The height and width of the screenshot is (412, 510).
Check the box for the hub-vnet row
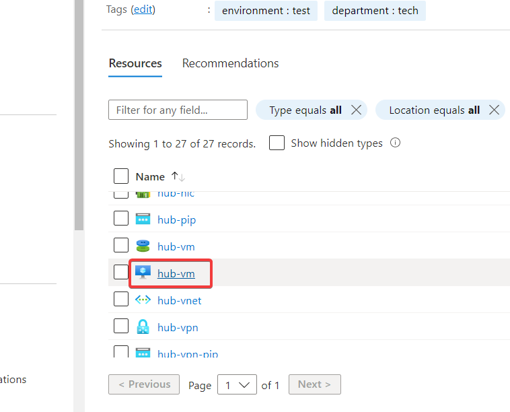tap(121, 299)
